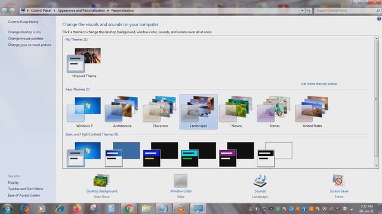Open Screen Saver settings
The width and height of the screenshot is (382, 214).
[x=339, y=186]
